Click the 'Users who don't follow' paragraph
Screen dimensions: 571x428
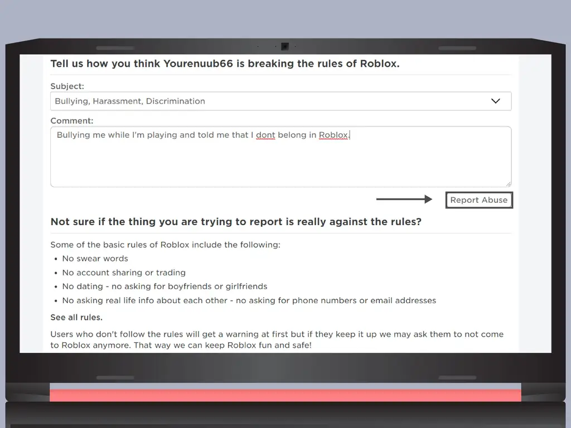pyautogui.click(x=277, y=339)
